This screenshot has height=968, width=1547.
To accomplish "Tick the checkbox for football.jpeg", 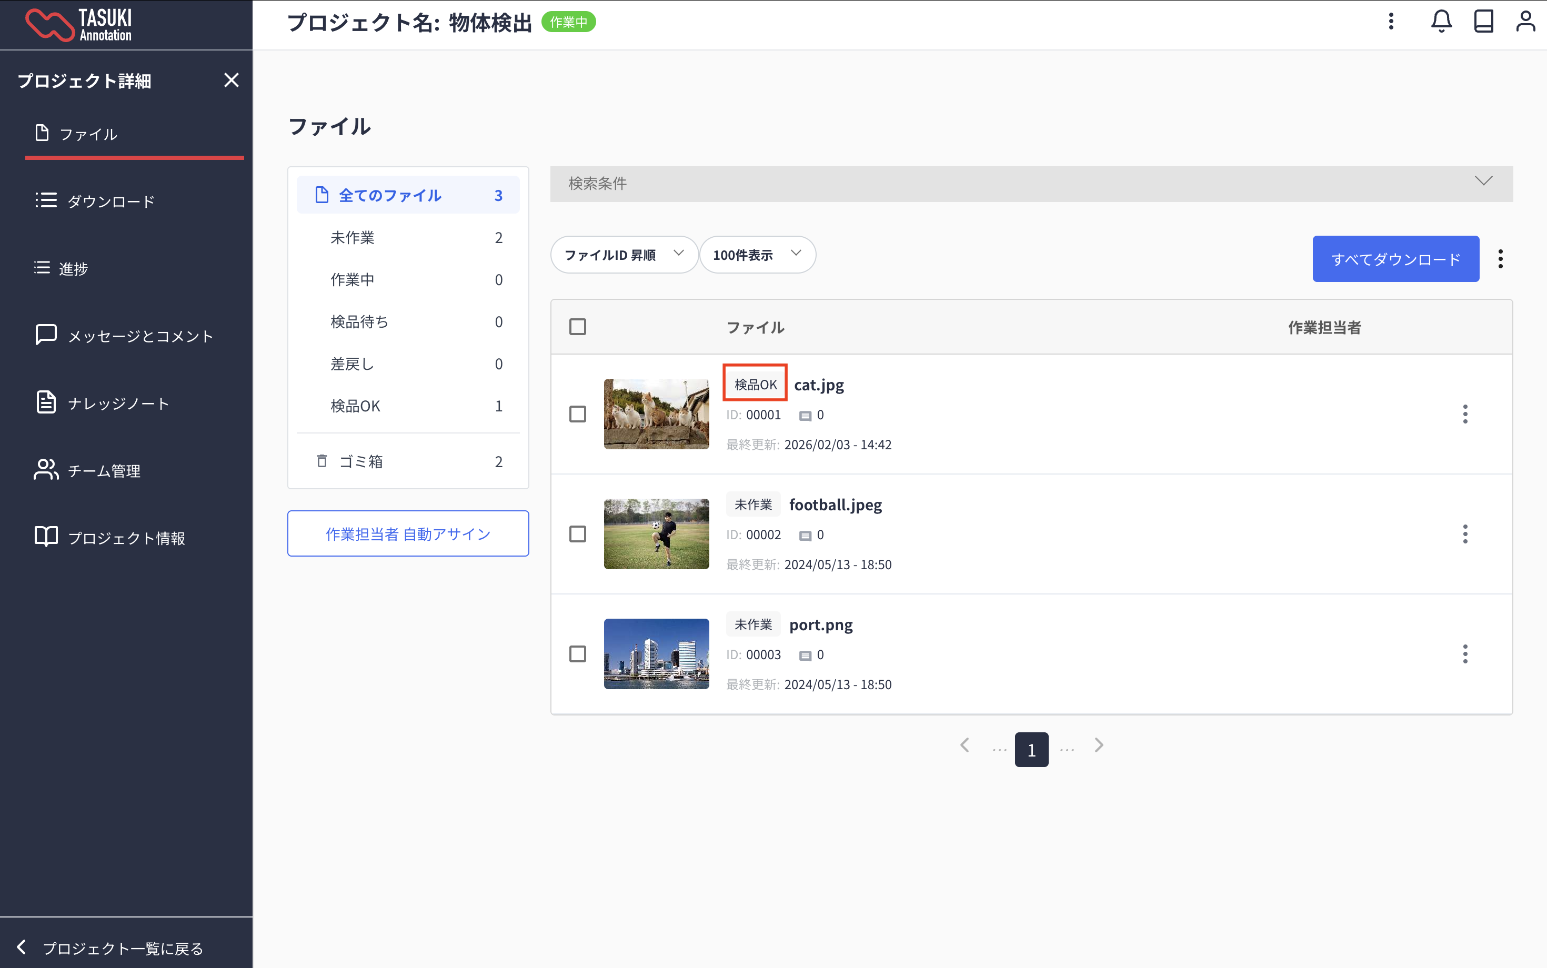I will coord(578,534).
